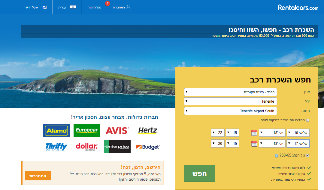This screenshot has height=190, width=324.
Task: Click the Hertz brand logo
Action: pyautogui.click(x=147, y=131)
